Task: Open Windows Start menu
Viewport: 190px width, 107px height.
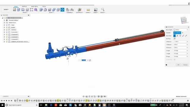Action: click(2, 105)
